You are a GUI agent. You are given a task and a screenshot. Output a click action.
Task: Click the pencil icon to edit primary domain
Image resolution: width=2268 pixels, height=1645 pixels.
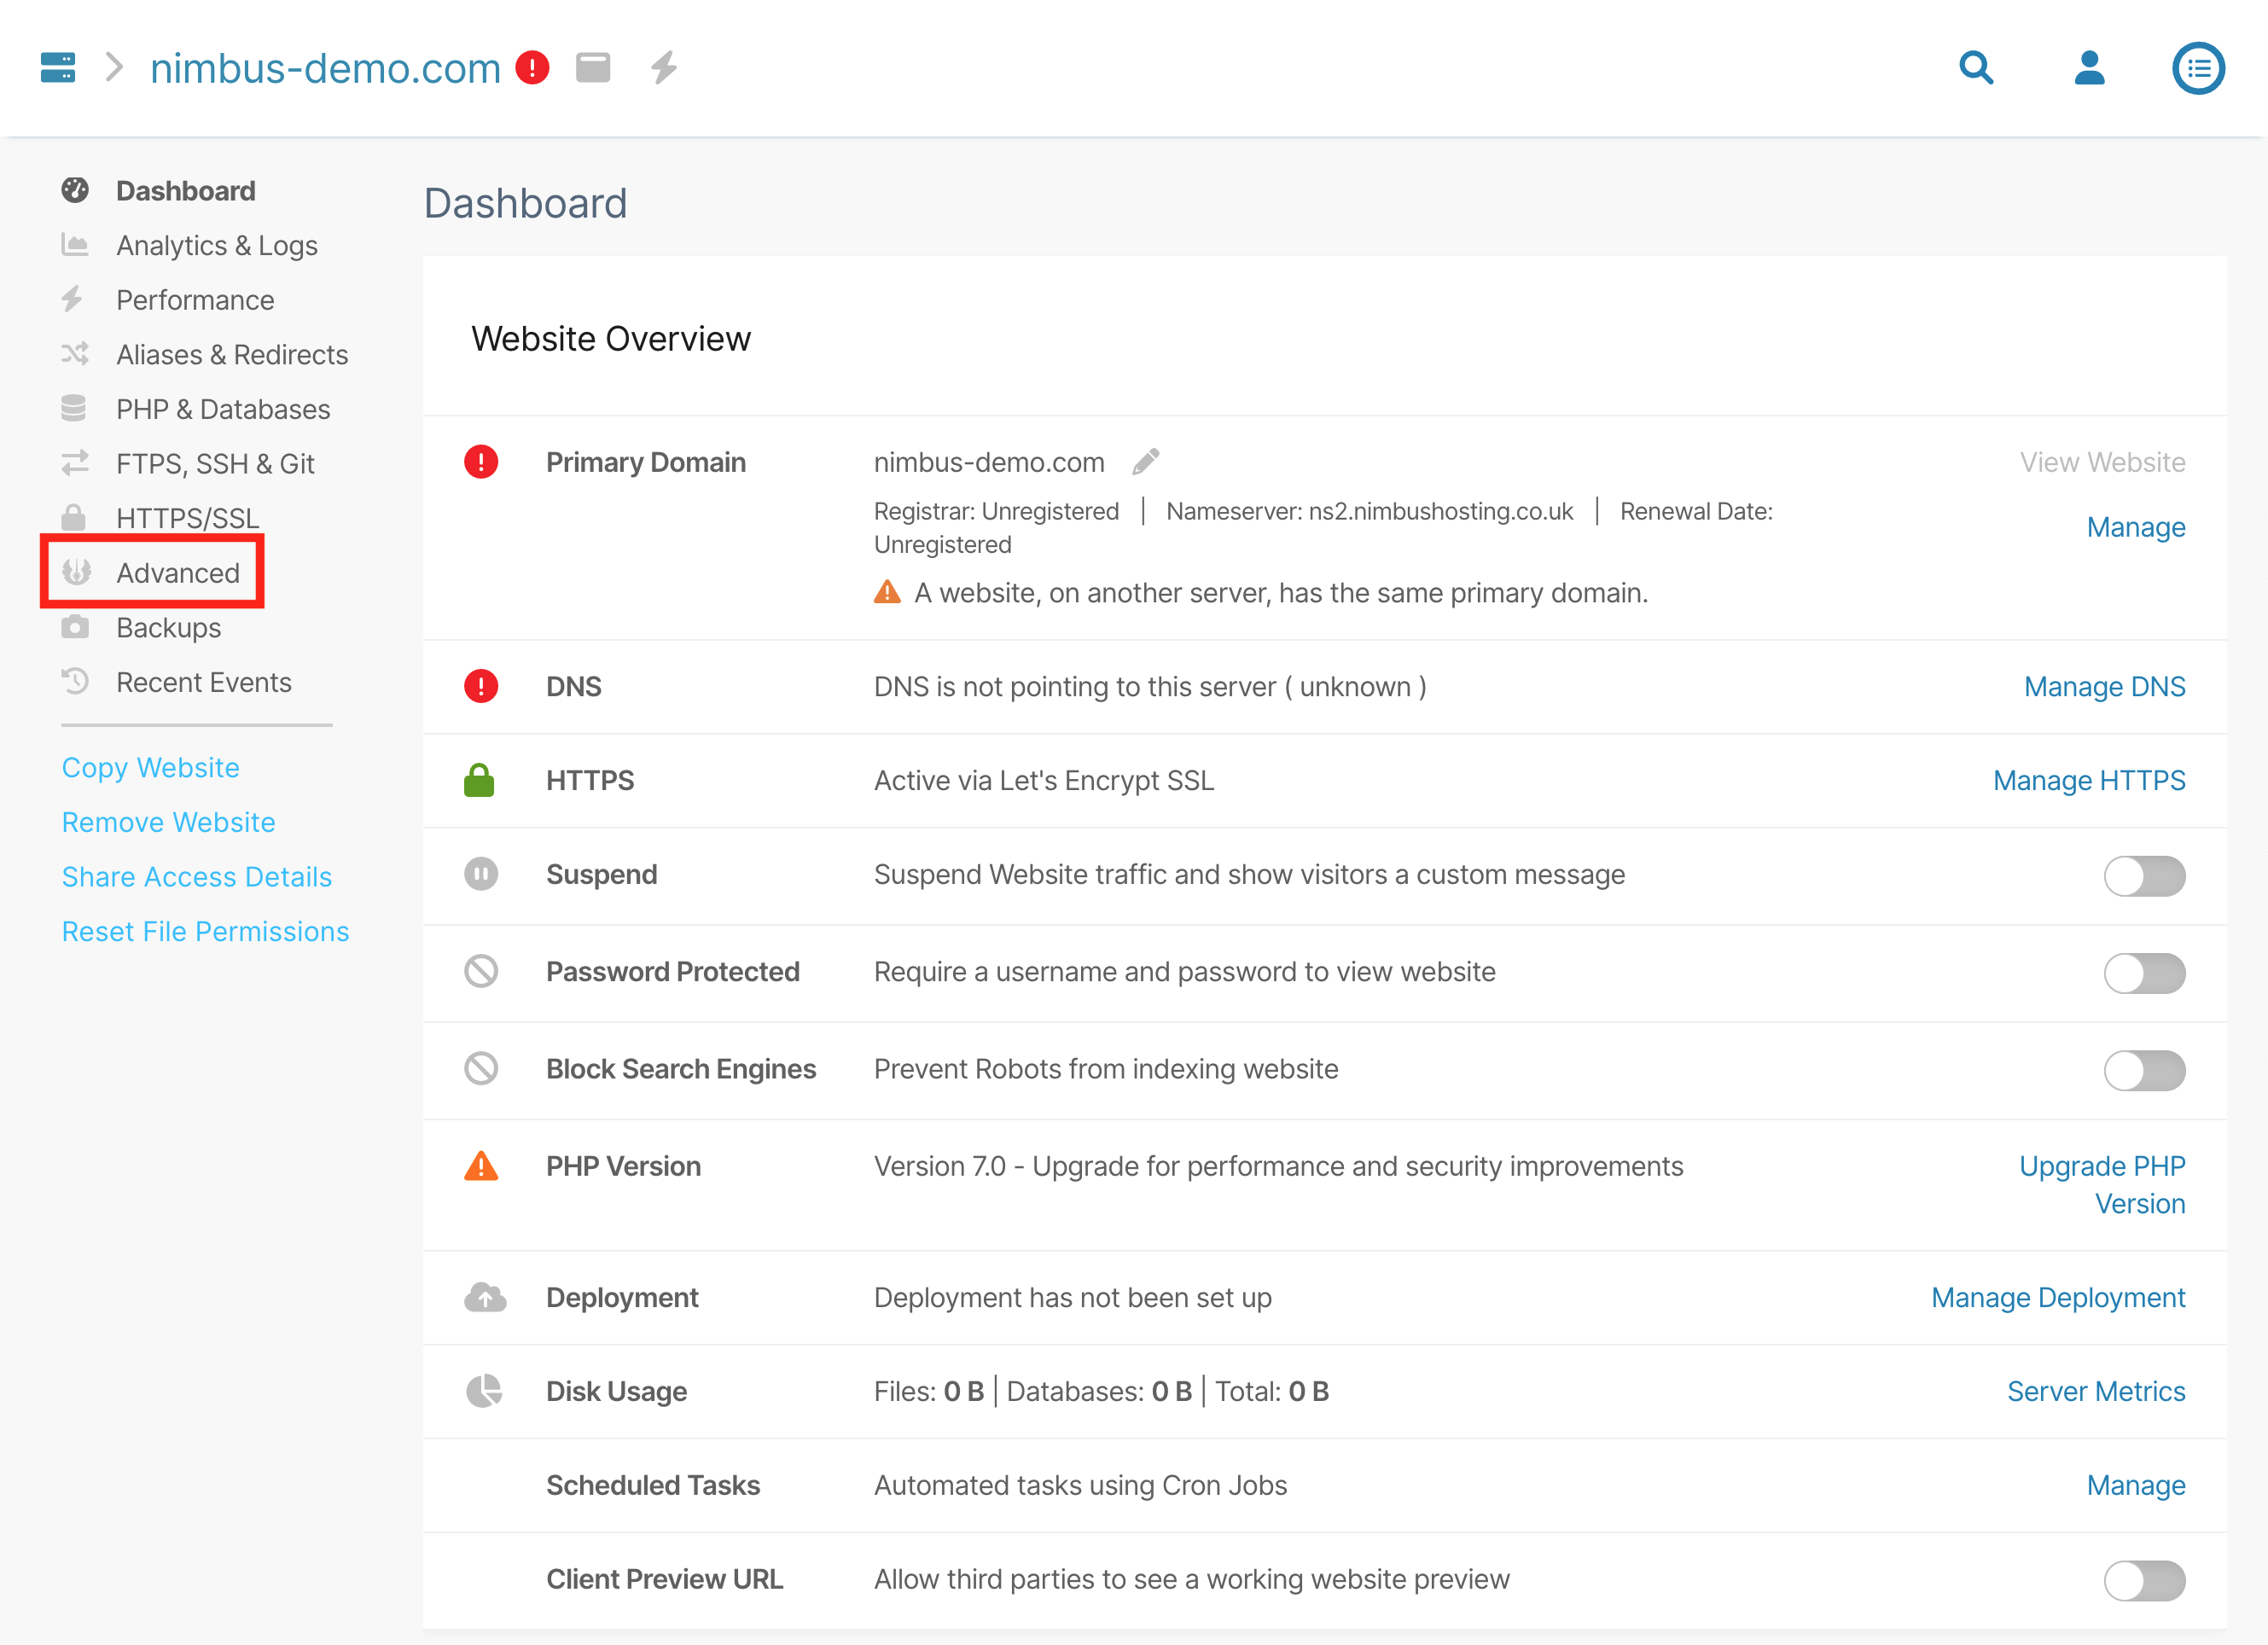coord(1146,462)
